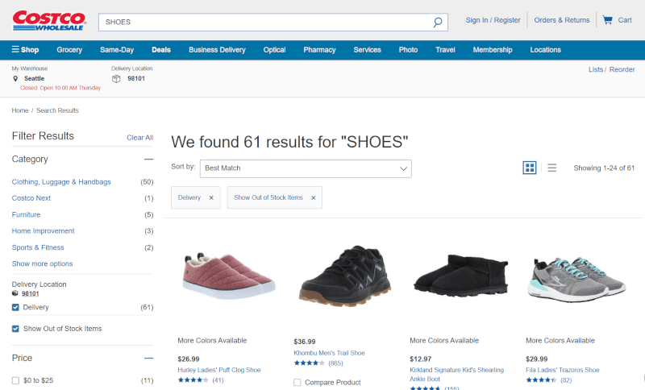Filter by Home Improvement category
Image resolution: width=645 pixels, height=390 pixels.
(x=44, y=231)
